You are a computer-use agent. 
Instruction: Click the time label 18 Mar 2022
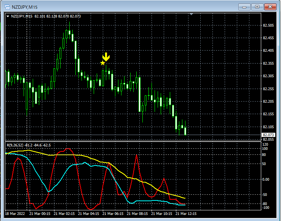[15, 214]
